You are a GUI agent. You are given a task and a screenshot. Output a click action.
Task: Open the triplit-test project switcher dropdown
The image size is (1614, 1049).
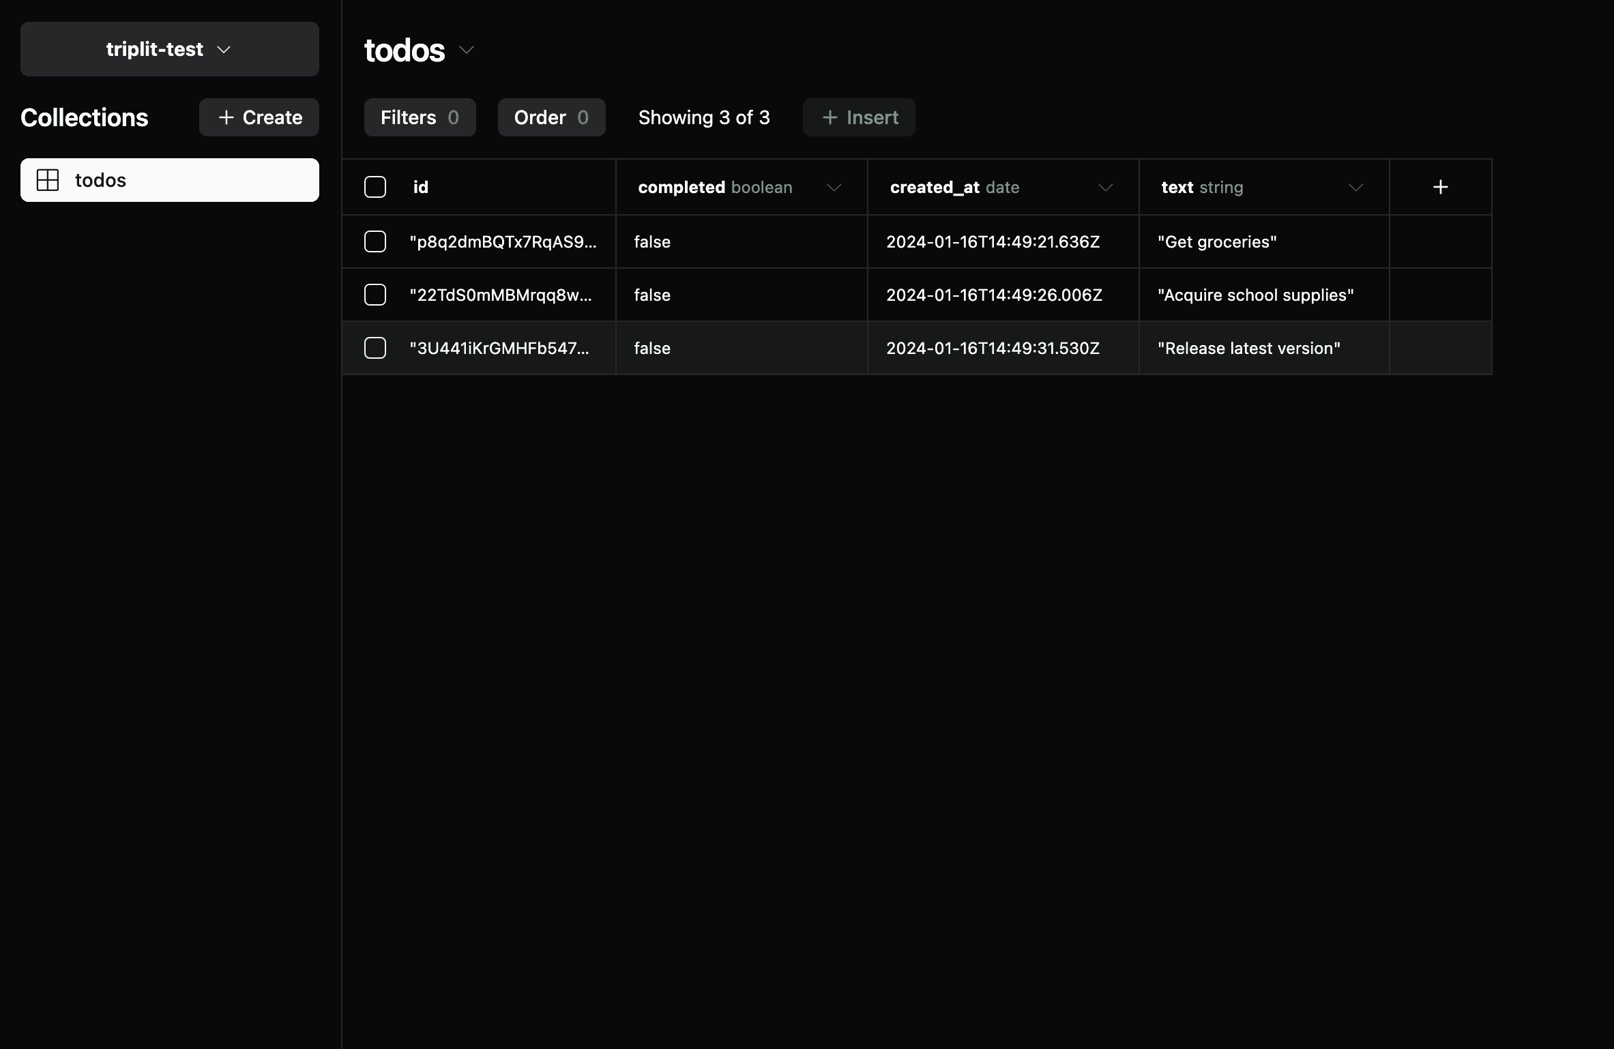pos(225,49)
